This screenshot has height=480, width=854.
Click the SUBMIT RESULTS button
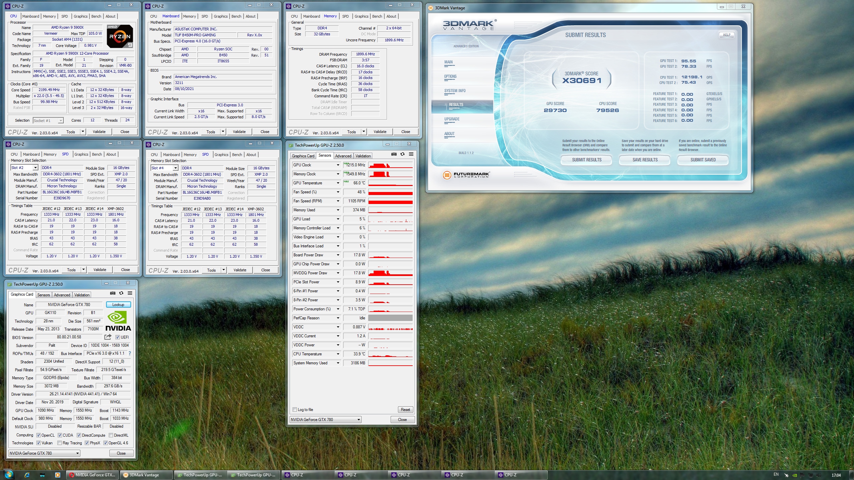point(586,160)
